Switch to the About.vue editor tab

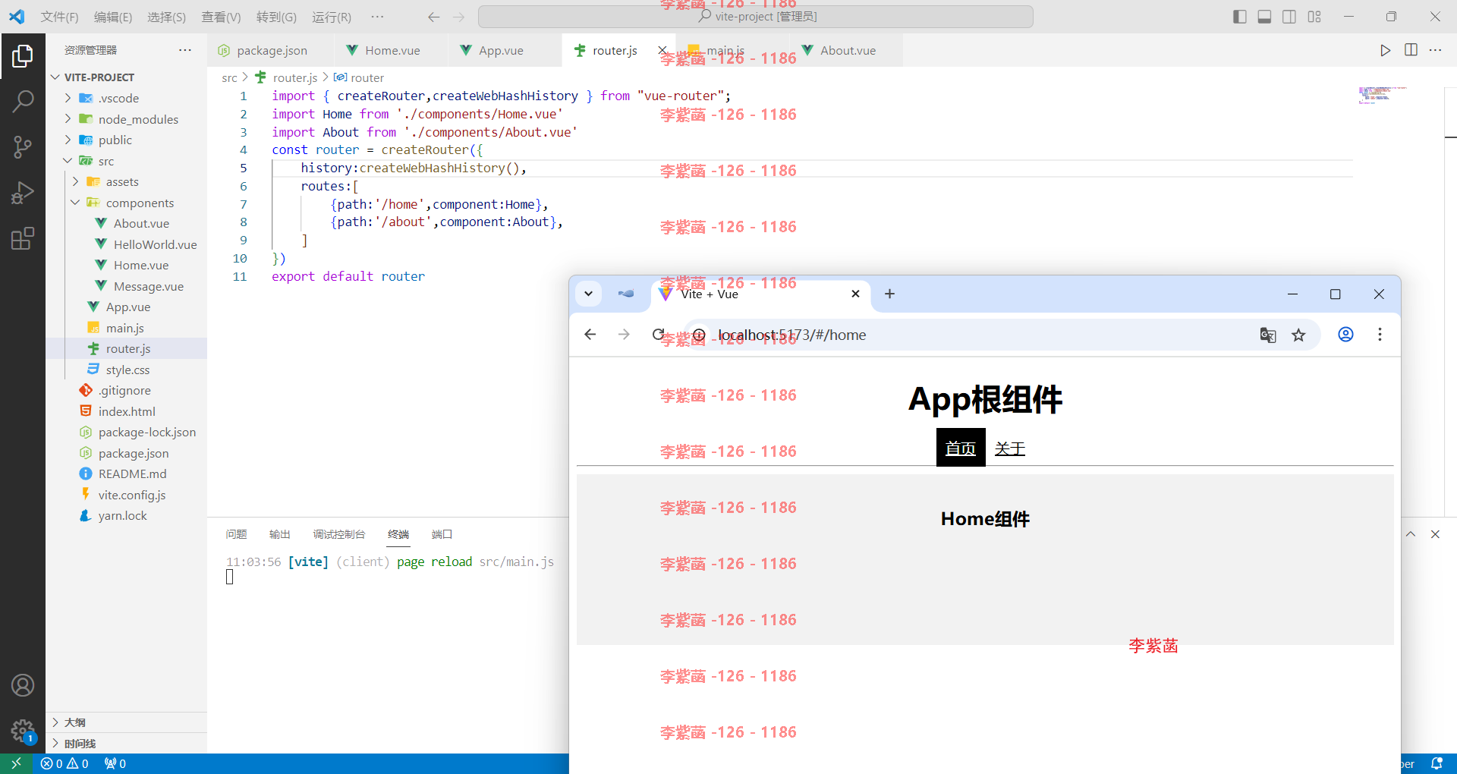point(848,50)
